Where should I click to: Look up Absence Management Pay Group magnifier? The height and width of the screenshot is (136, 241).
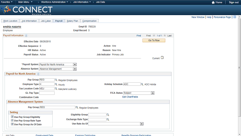point(77,107)
